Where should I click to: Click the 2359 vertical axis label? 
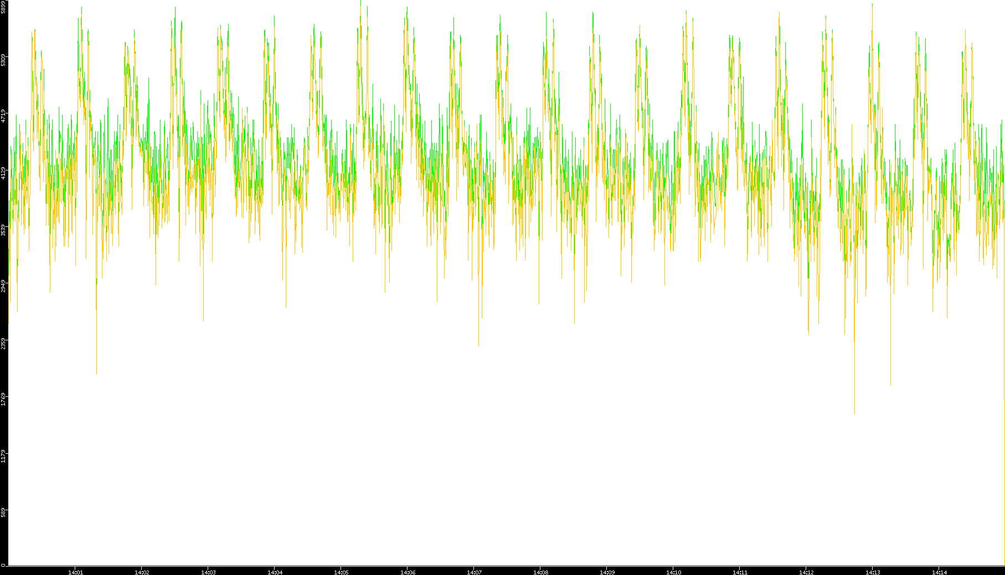(3, 343)
